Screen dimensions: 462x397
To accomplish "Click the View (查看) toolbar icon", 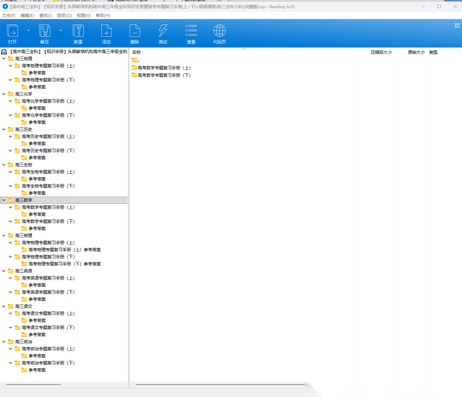I will pyautogui.click(x=191, y=31).
